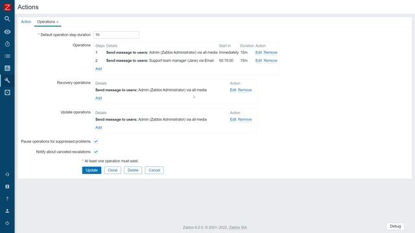Viewport: 415px width, 233px height.
Task: Click the 'Immediately' start value in step 1
Action: coord(229,52)
